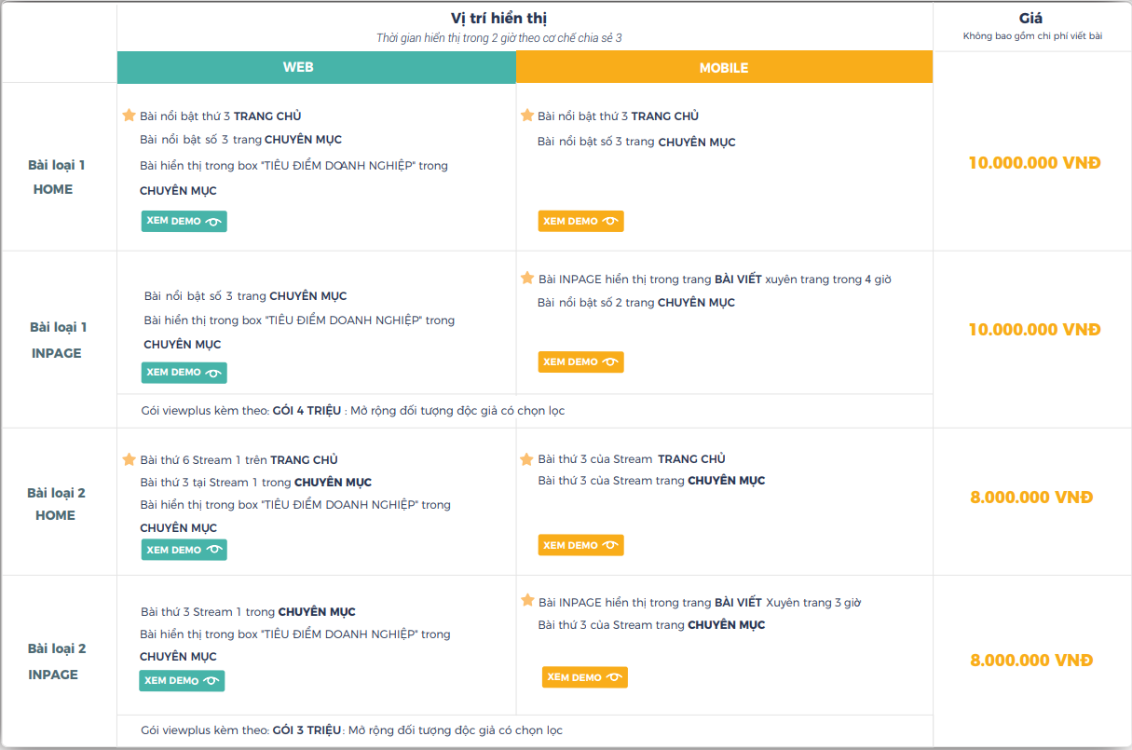This screenshot has width=1132, height=750.
Task: Click the star beside 'Xuyên trang 3 giờ'
Action: pos(526,601)
